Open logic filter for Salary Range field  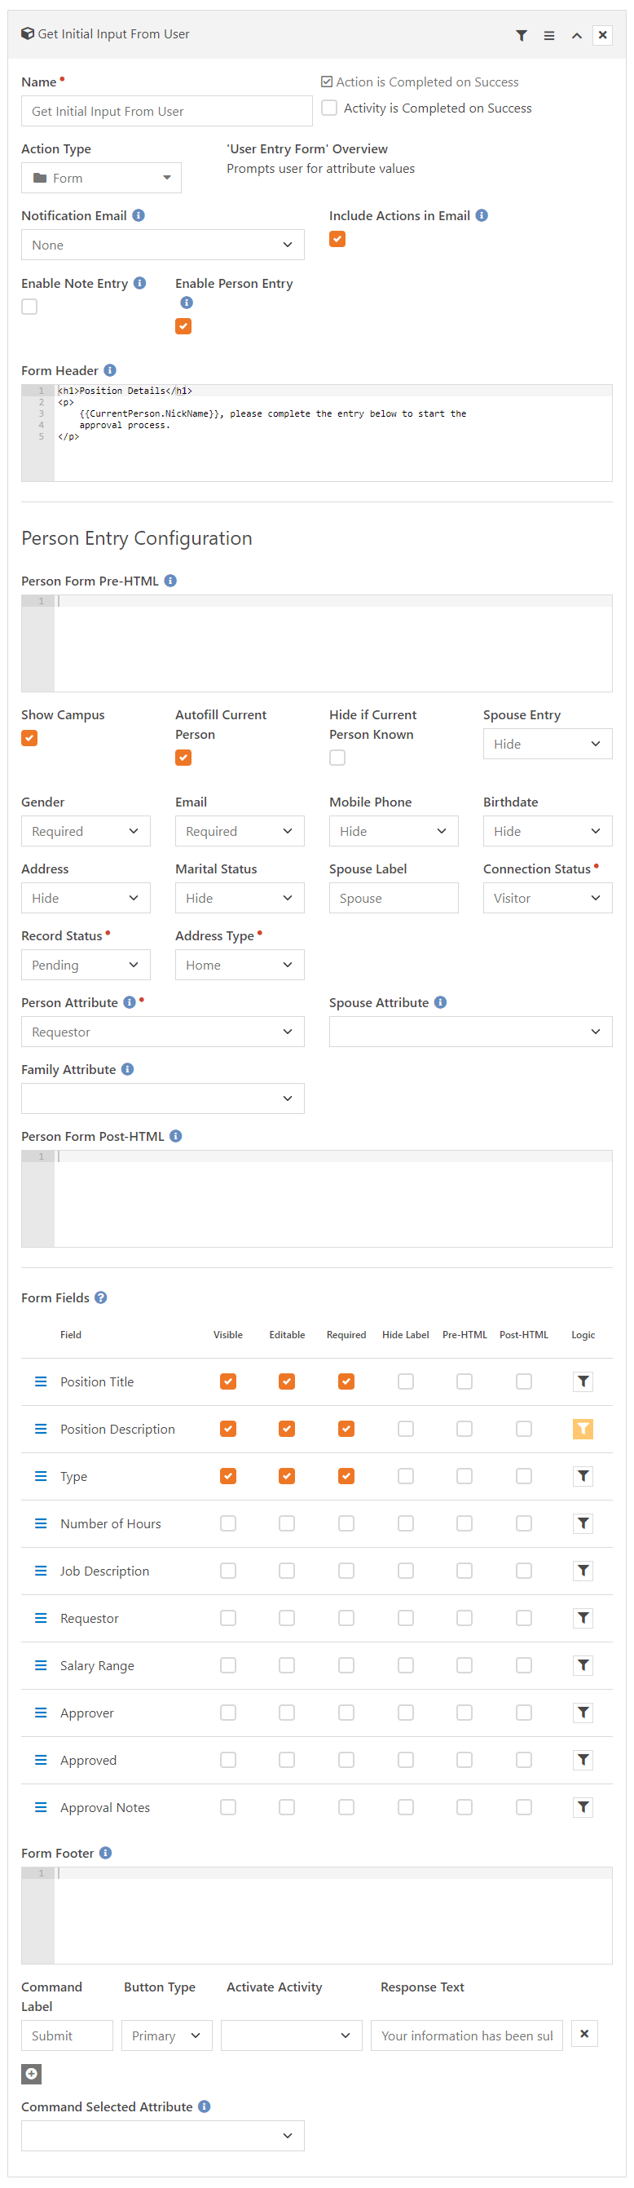pyautogui.click(x=582, y=1664)
